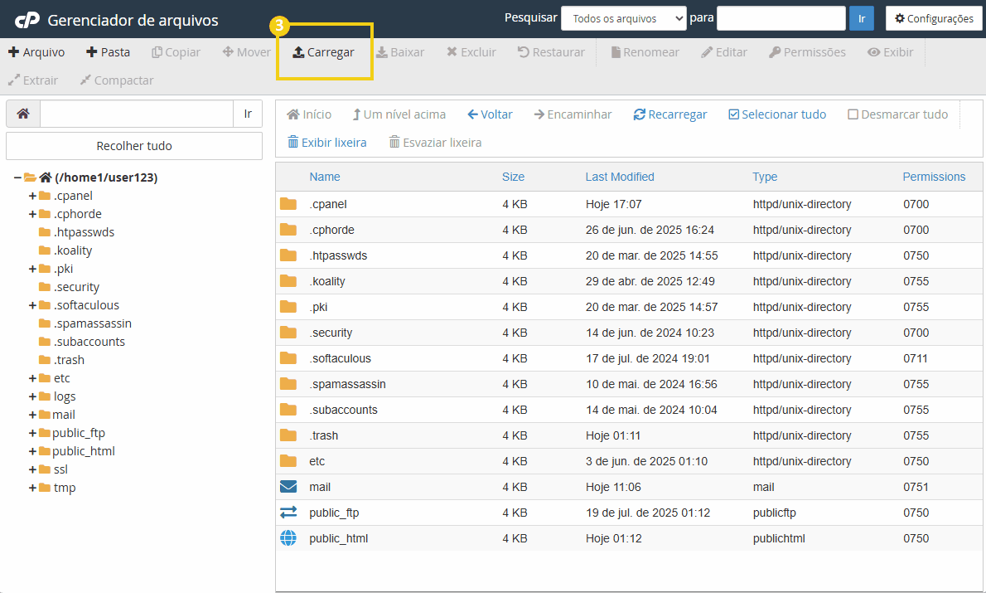Sort by Permissions column header
Viewport: 986px width, 593px height.
coord(934,177)
